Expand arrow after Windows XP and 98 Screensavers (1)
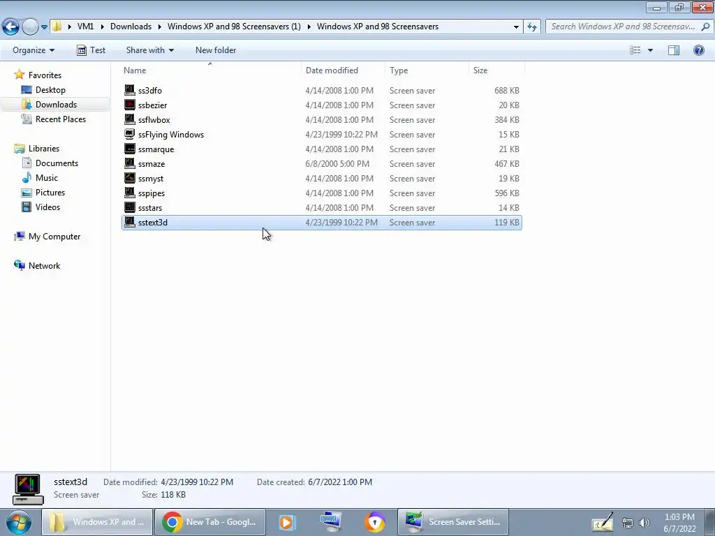 309,27
